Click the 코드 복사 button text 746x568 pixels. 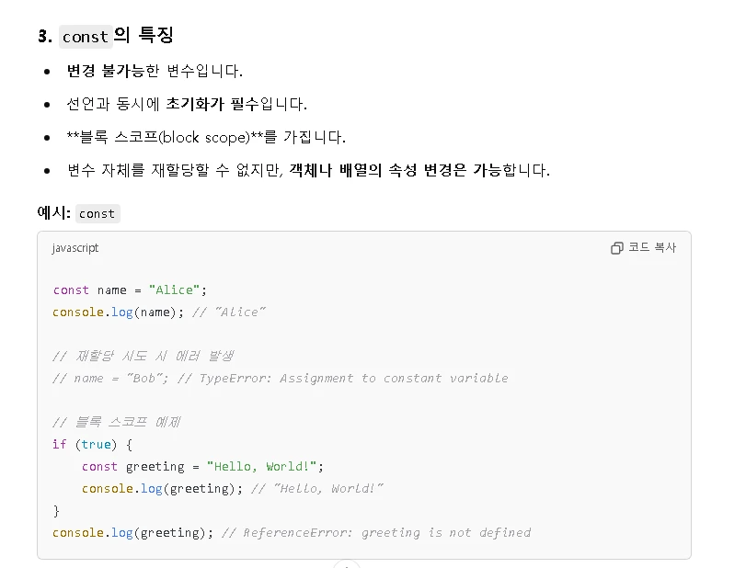[x=652, y=247]
